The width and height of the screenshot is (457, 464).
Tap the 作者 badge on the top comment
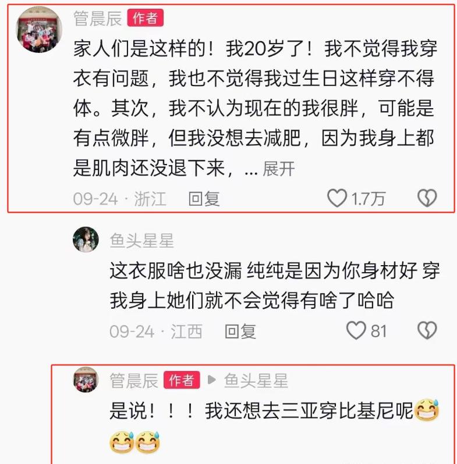pyautogui.click(x=145, y=18)
